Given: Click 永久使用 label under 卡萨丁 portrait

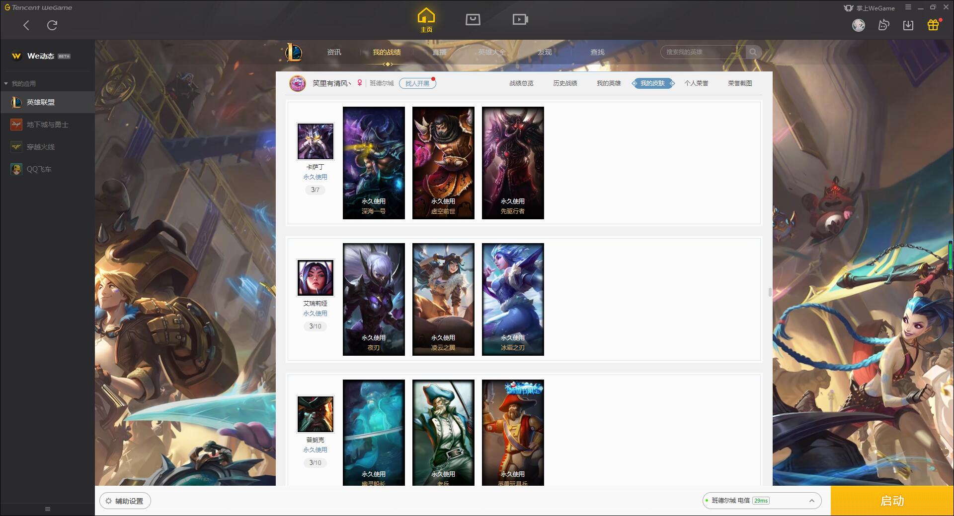Looking at the screenshot, I should [315, 177].
